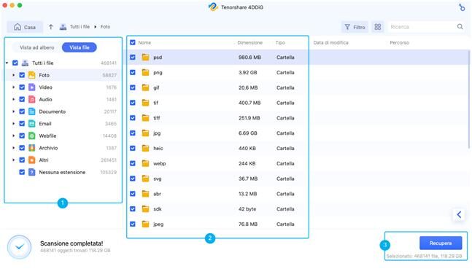The height and width of the screenshot is (274, 472).
Task: Uncheck the Audio category checkbox
Action: point(22,99)
